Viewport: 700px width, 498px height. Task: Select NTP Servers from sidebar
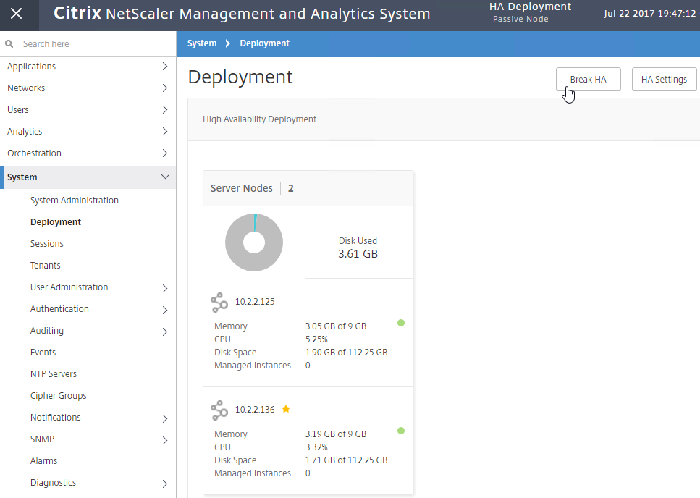[x=54, y=374]
